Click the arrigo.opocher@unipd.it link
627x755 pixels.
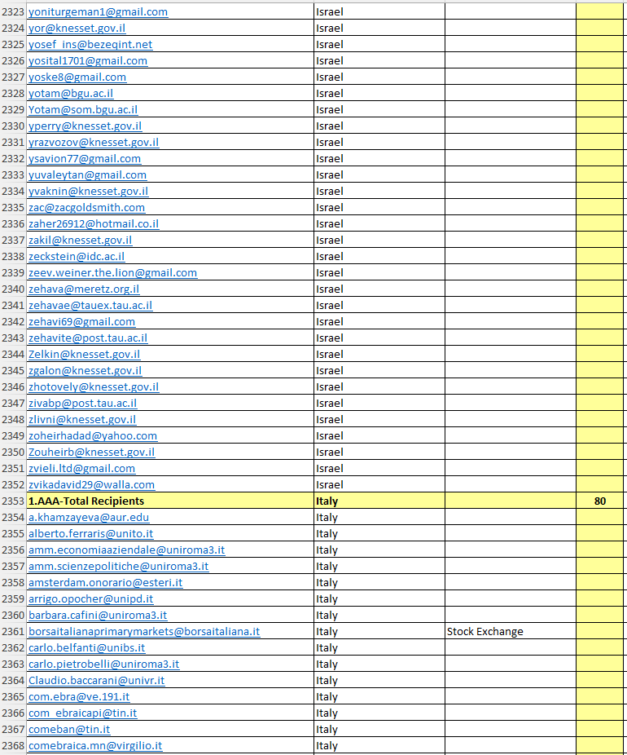(91, 599)
